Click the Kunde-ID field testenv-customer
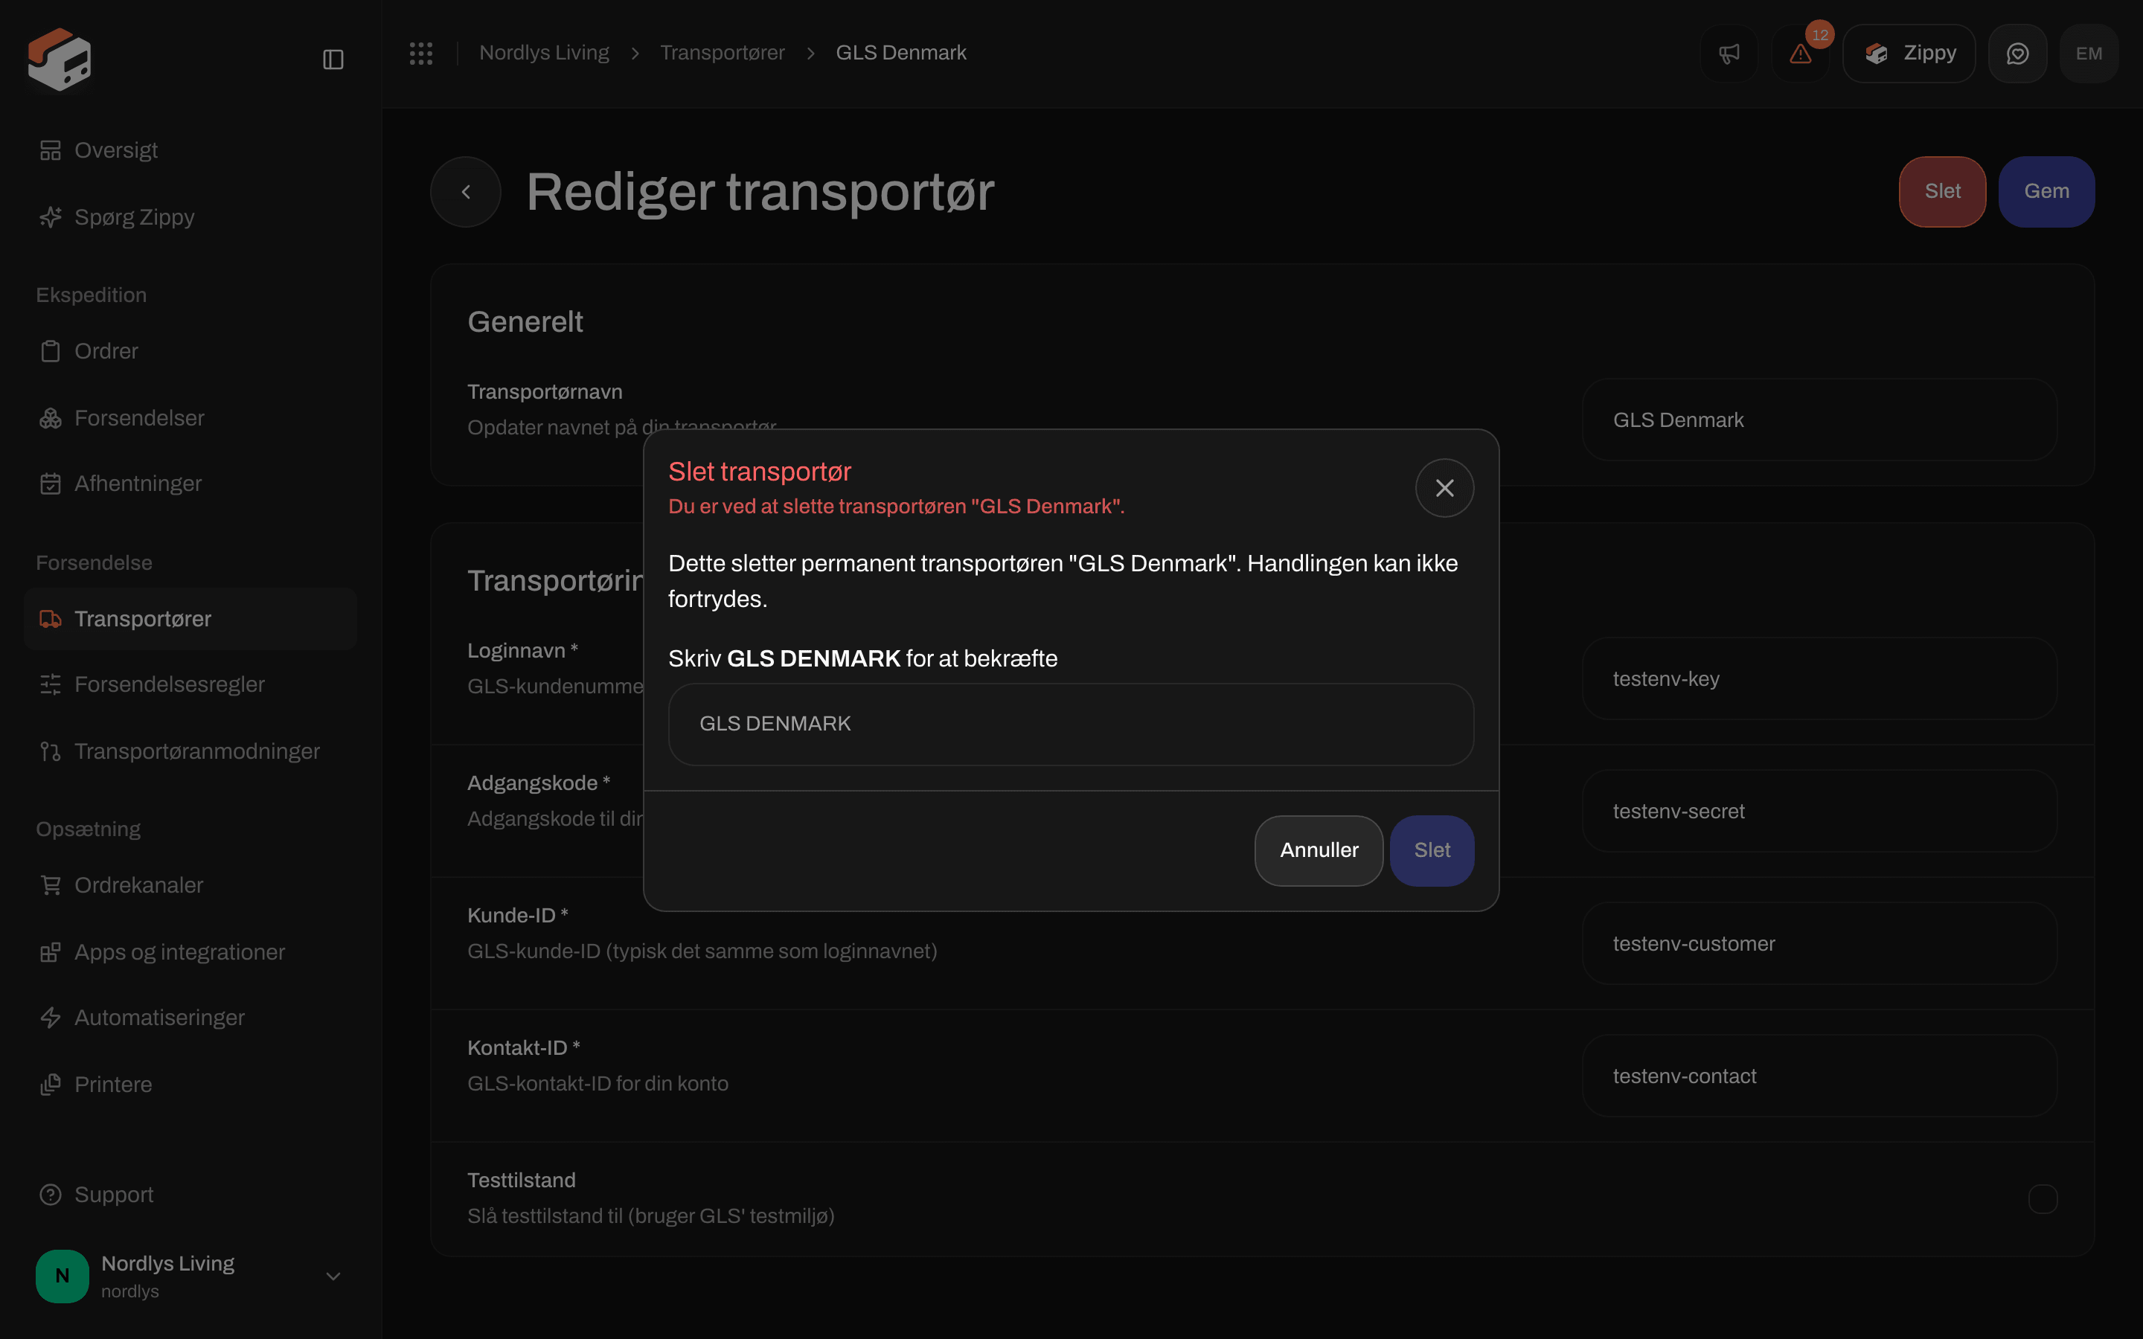Image resolution: width=2143 pixels, height=1339 pixels. [x=1819, y=944]
